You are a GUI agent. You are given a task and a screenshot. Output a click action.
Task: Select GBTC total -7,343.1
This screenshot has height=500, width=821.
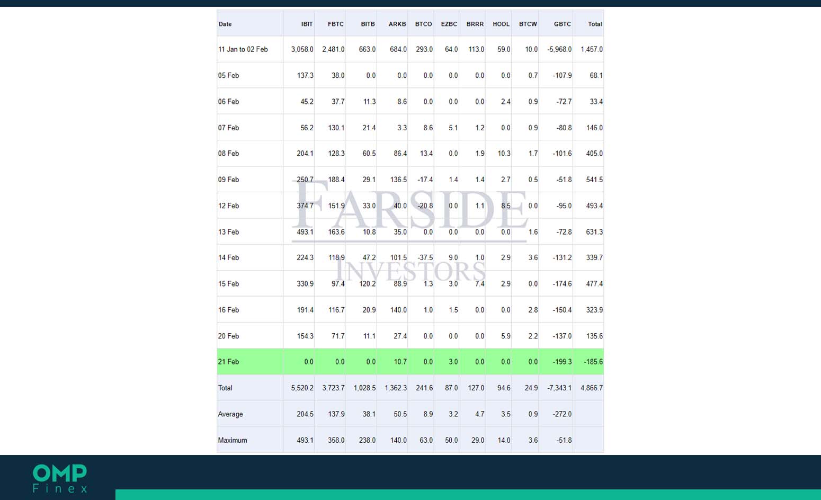click(x=559, y=388)
